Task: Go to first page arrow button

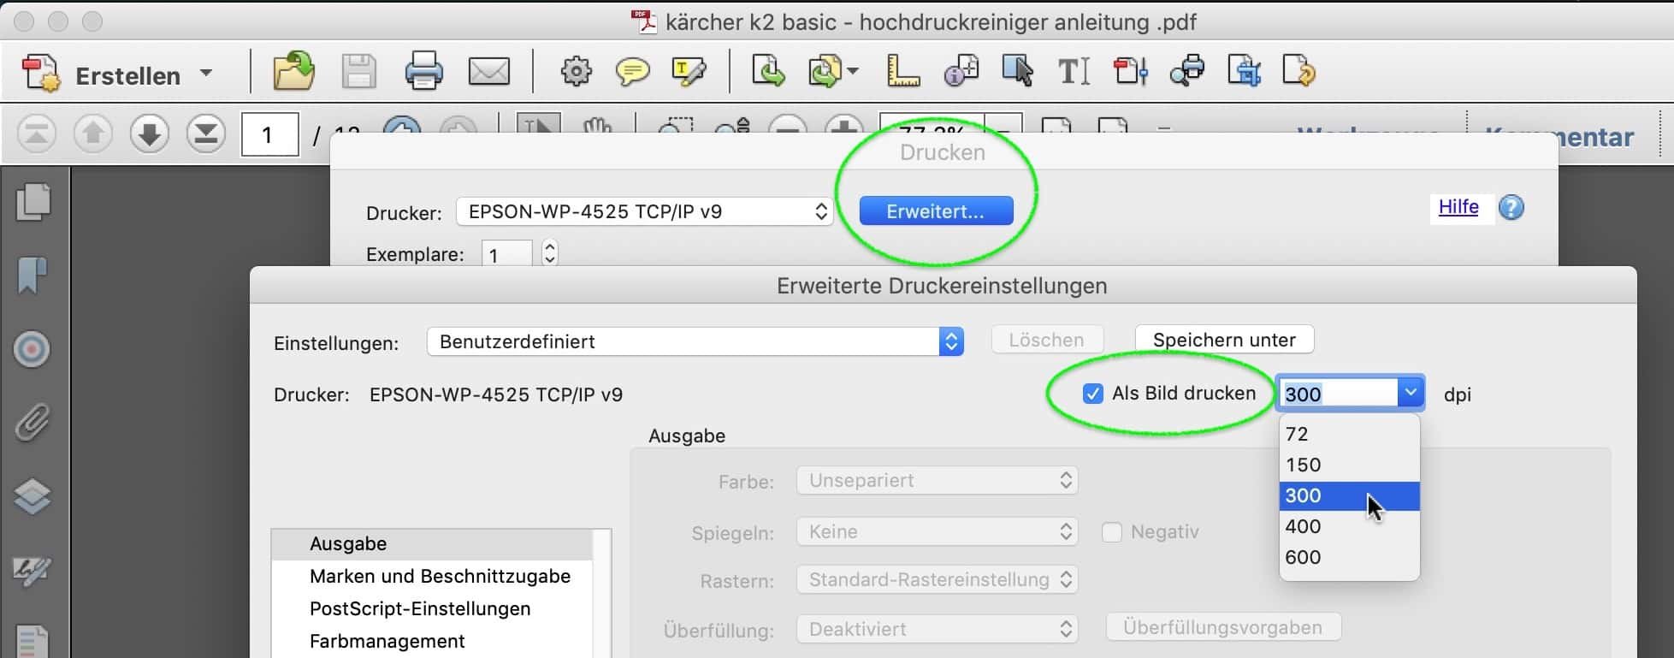Action: (x=36, y=134)
